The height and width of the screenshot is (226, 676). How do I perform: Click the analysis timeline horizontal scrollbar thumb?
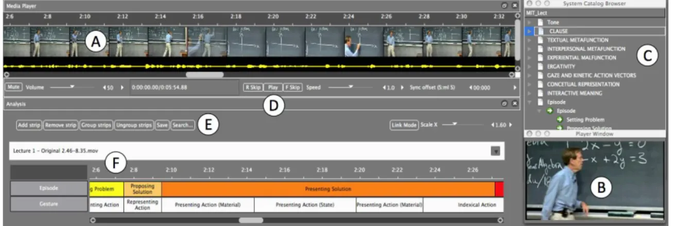click(251, 220)
